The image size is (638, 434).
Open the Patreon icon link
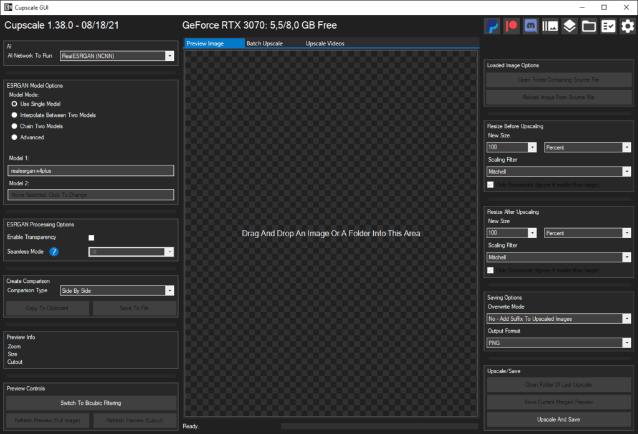pos(512,26)
